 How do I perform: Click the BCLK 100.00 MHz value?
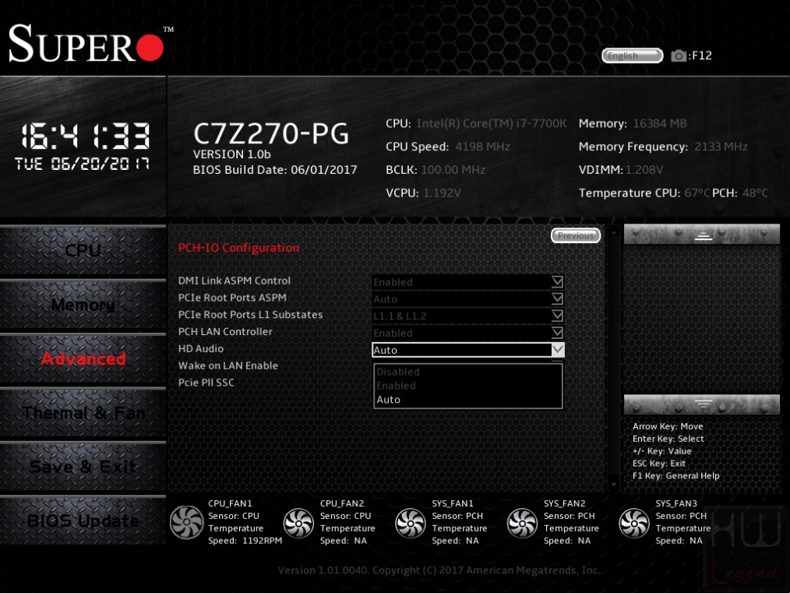point(453,170)
